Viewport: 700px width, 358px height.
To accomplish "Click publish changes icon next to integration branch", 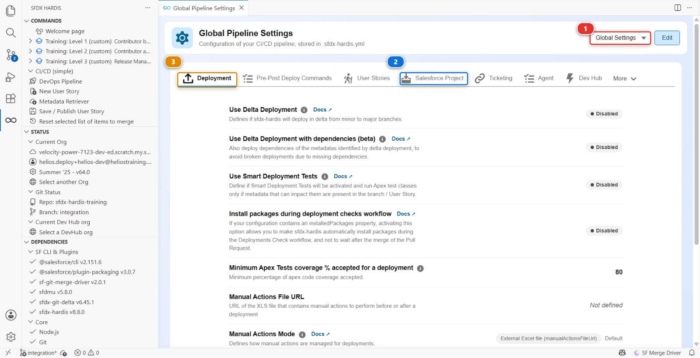I will tap(63, 353).
